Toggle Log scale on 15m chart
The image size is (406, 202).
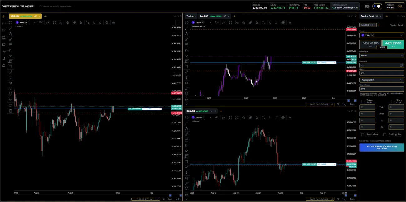pos(170,199)
